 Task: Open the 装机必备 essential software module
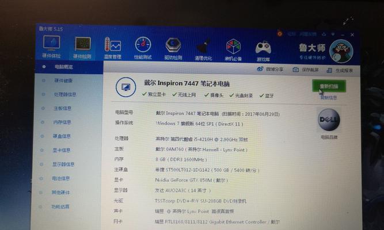pos(233,50)
